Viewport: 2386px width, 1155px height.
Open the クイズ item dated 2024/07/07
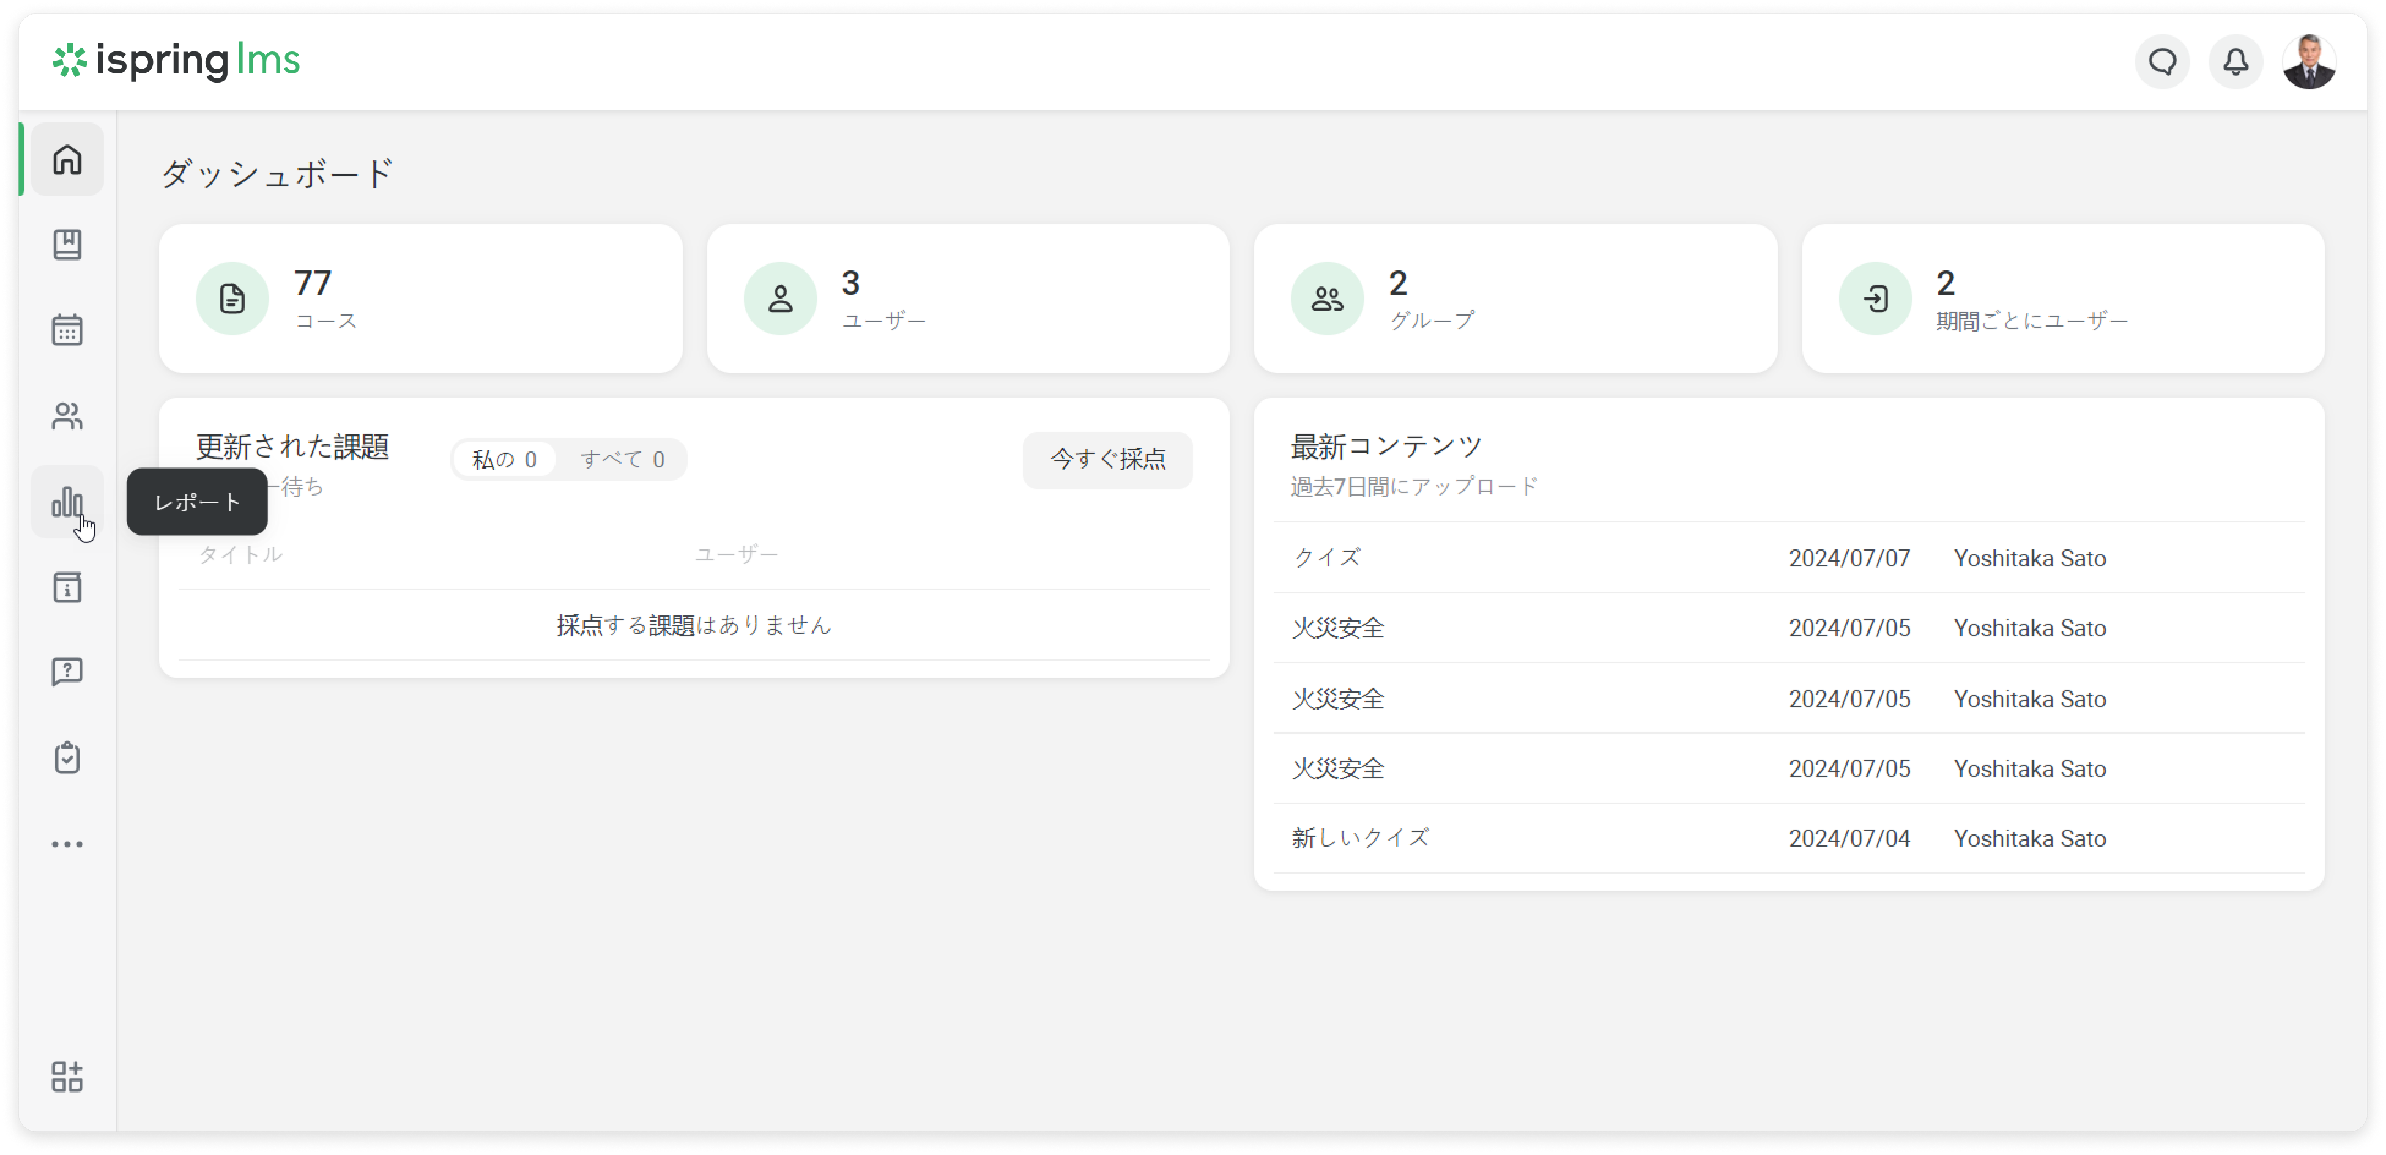point(1328,557)
